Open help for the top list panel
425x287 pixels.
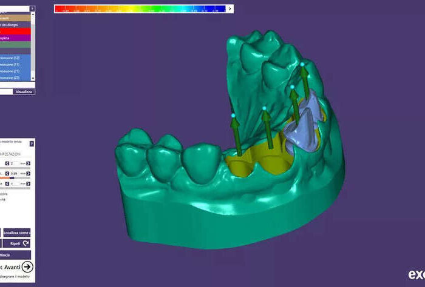click(x=32, y=9)
